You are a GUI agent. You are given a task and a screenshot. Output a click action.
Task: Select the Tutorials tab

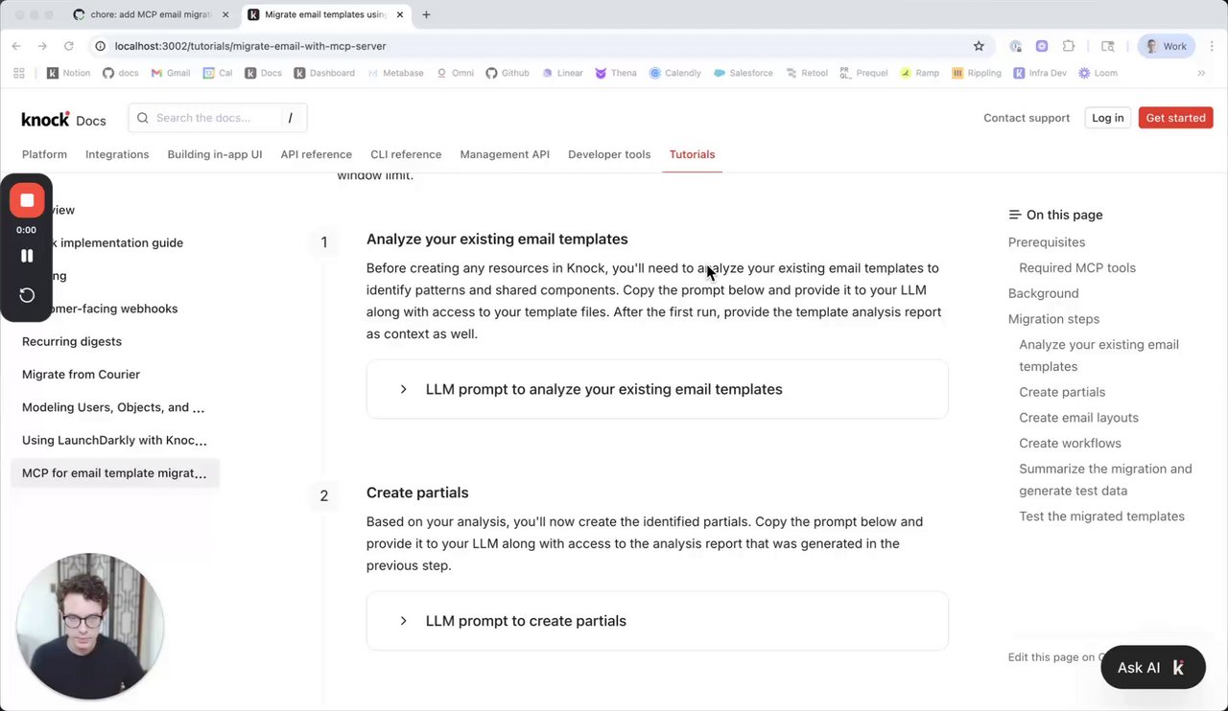pos(692,154)
